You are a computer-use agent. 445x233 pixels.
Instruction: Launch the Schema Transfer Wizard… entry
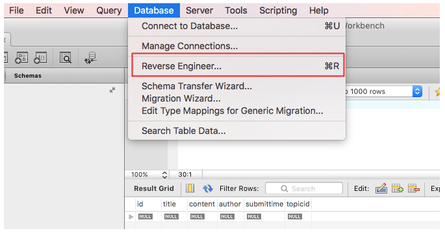click(x=236, y=86)
